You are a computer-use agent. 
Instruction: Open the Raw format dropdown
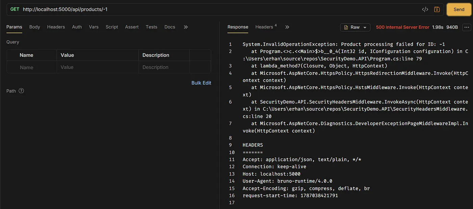point(355,27)
